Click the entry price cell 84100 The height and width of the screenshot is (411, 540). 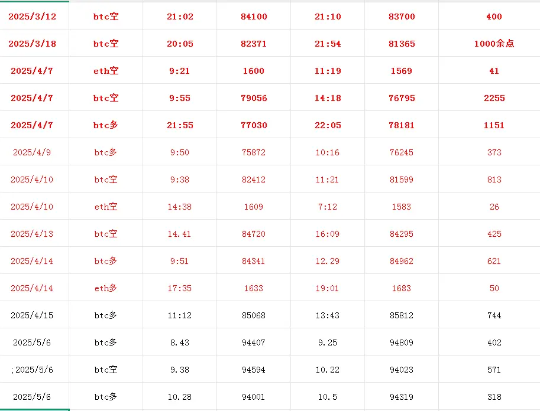tap(254, 16)
